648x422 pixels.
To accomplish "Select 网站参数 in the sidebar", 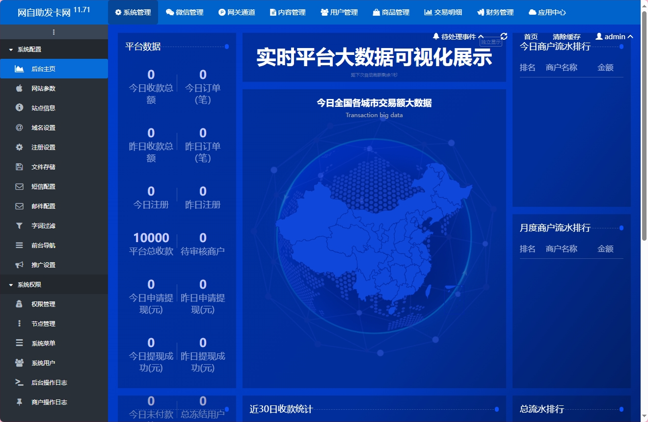I will [x=54, y=88].
